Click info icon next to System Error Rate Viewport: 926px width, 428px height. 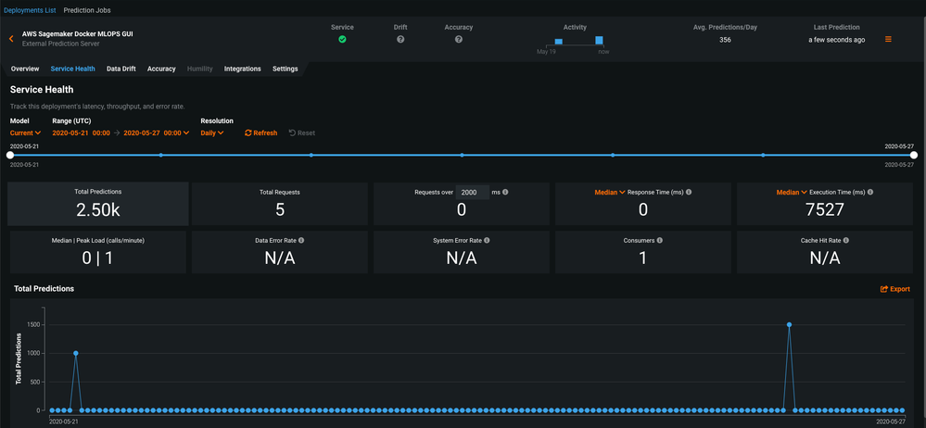point(487,240)
